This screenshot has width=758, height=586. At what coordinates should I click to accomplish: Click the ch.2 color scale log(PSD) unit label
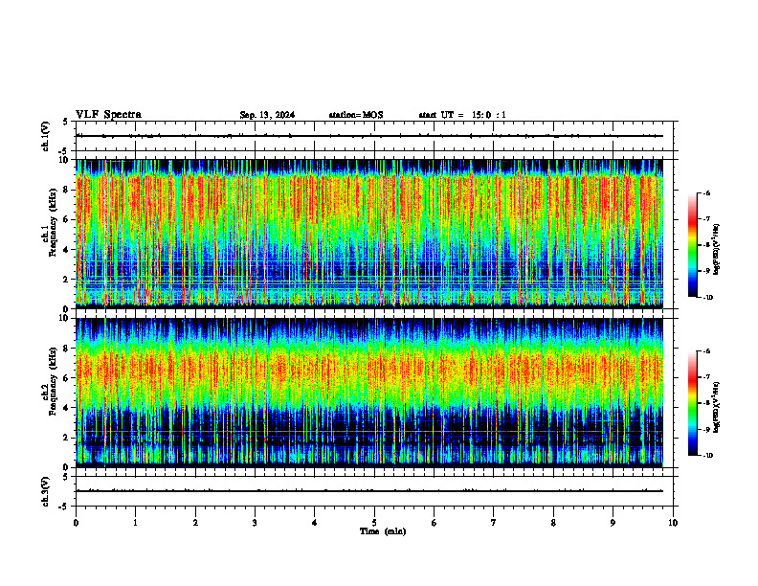click(x=717, y=407)
